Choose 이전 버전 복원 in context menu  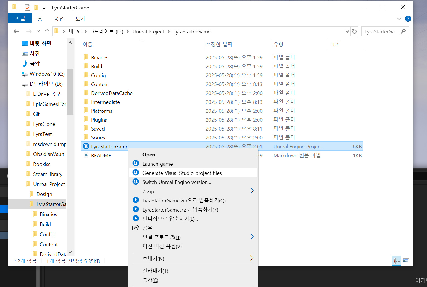193,246
